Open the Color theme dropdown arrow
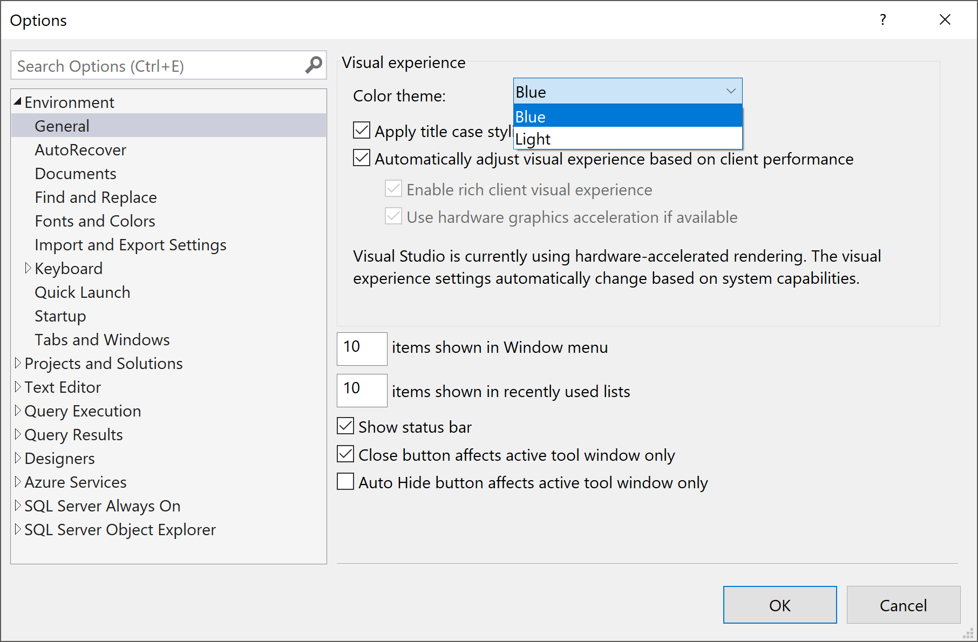 point(731,91)
